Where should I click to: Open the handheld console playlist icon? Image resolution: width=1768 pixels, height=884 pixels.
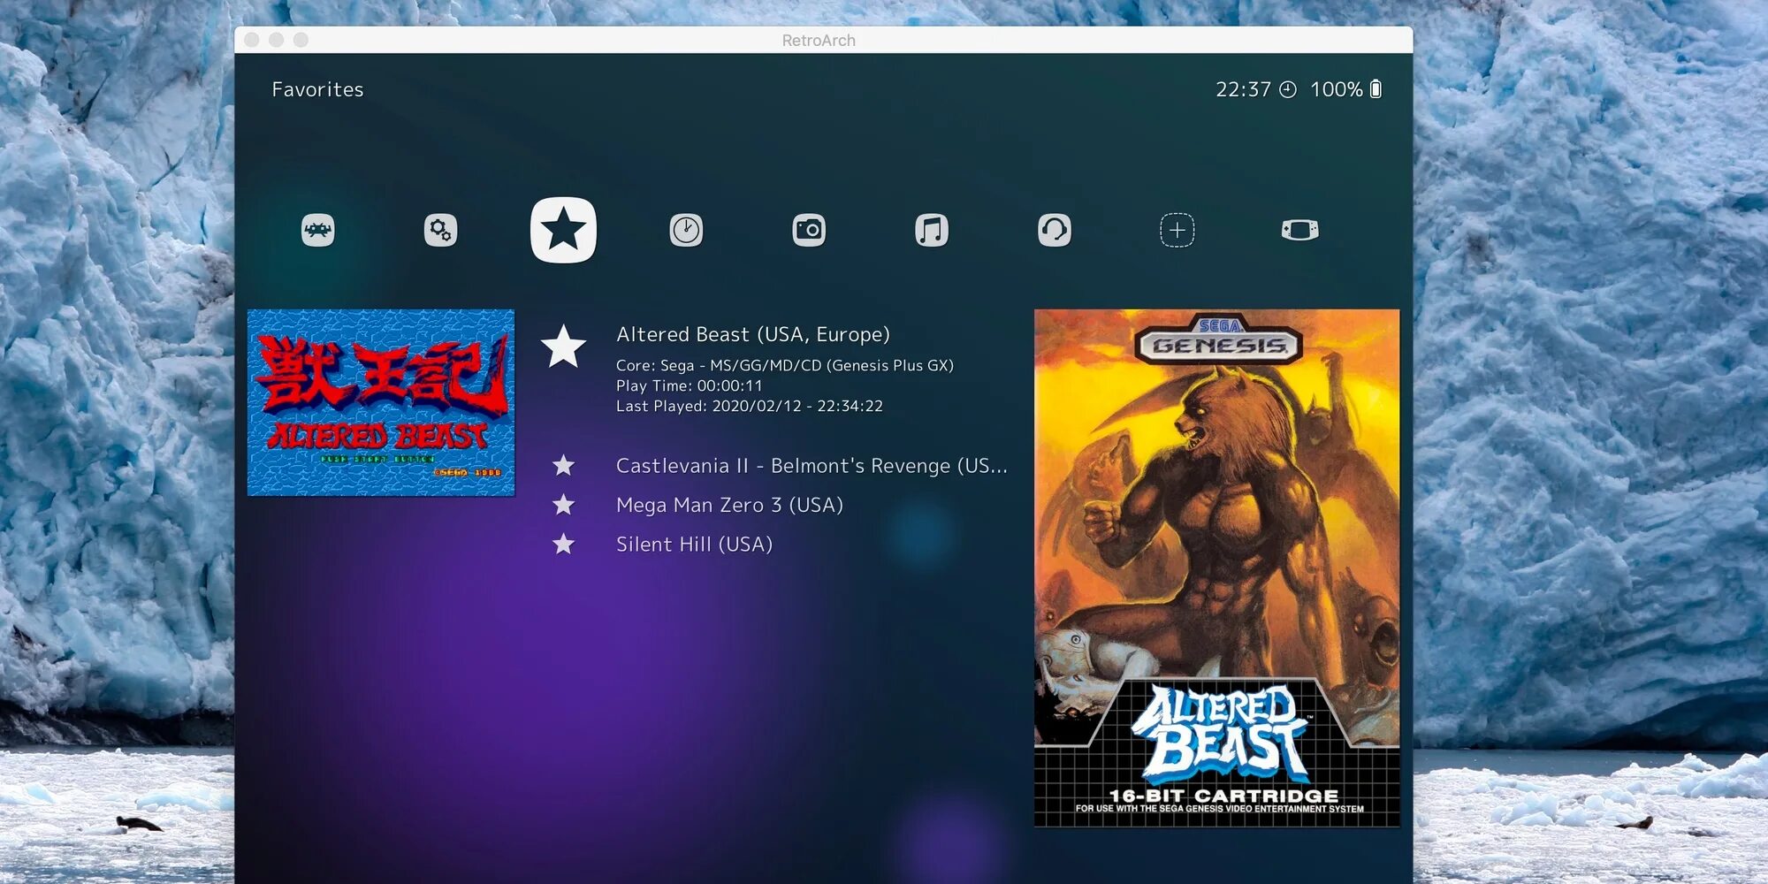(x=1300, y=230)
